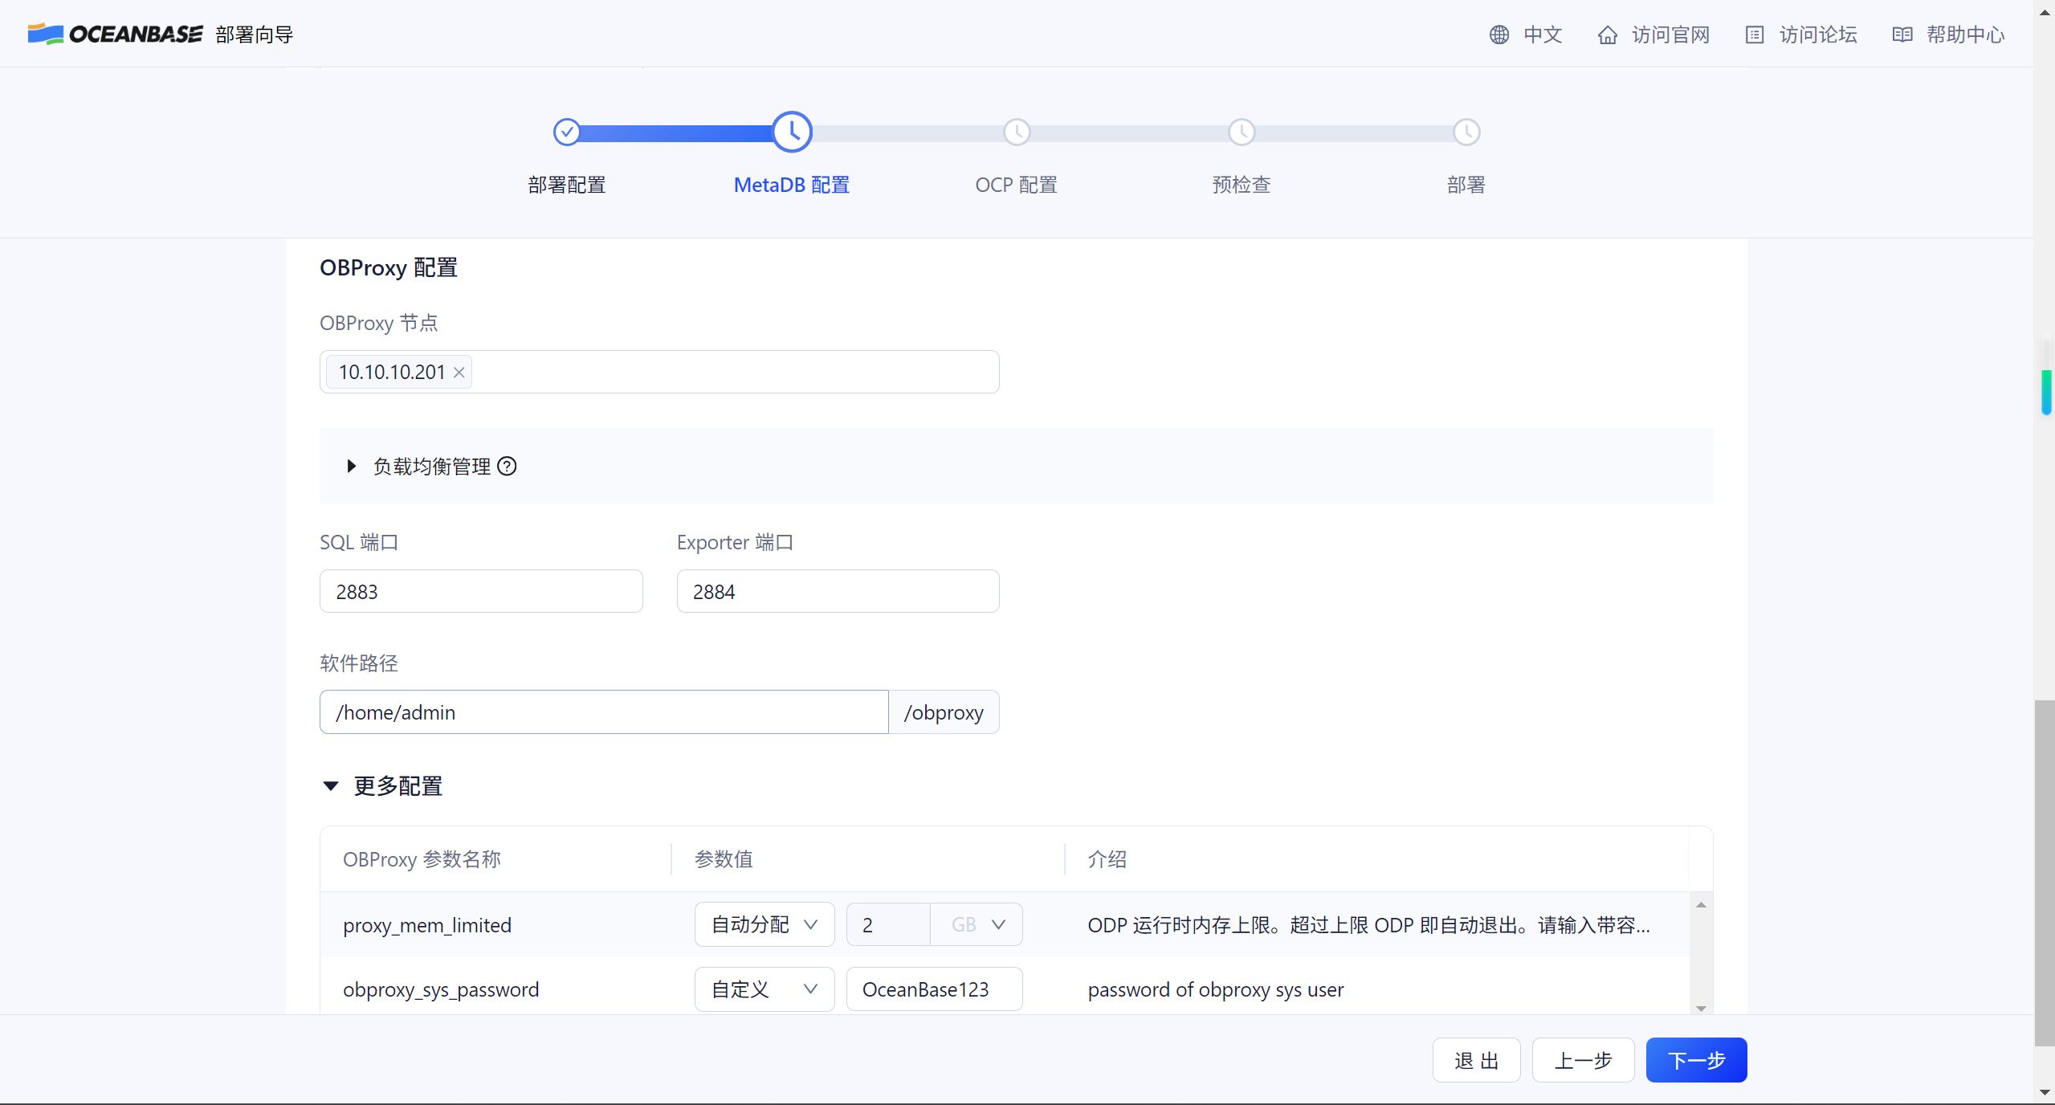Click the SQL 端口 input field
Image resolution: width=2055 pixels, height=1105 pixels.
point(481,592)
